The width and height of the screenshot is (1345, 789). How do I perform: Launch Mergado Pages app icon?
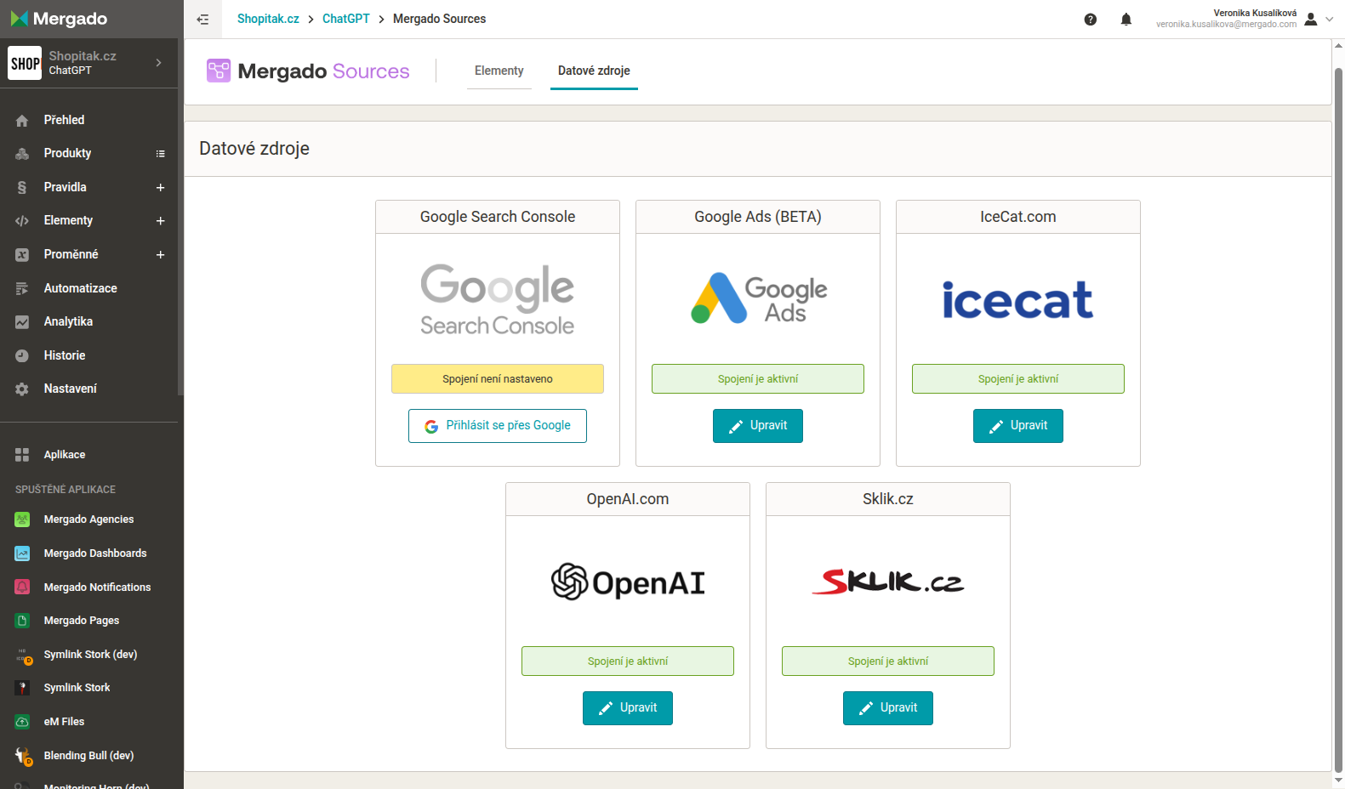(x=22, y=621)
